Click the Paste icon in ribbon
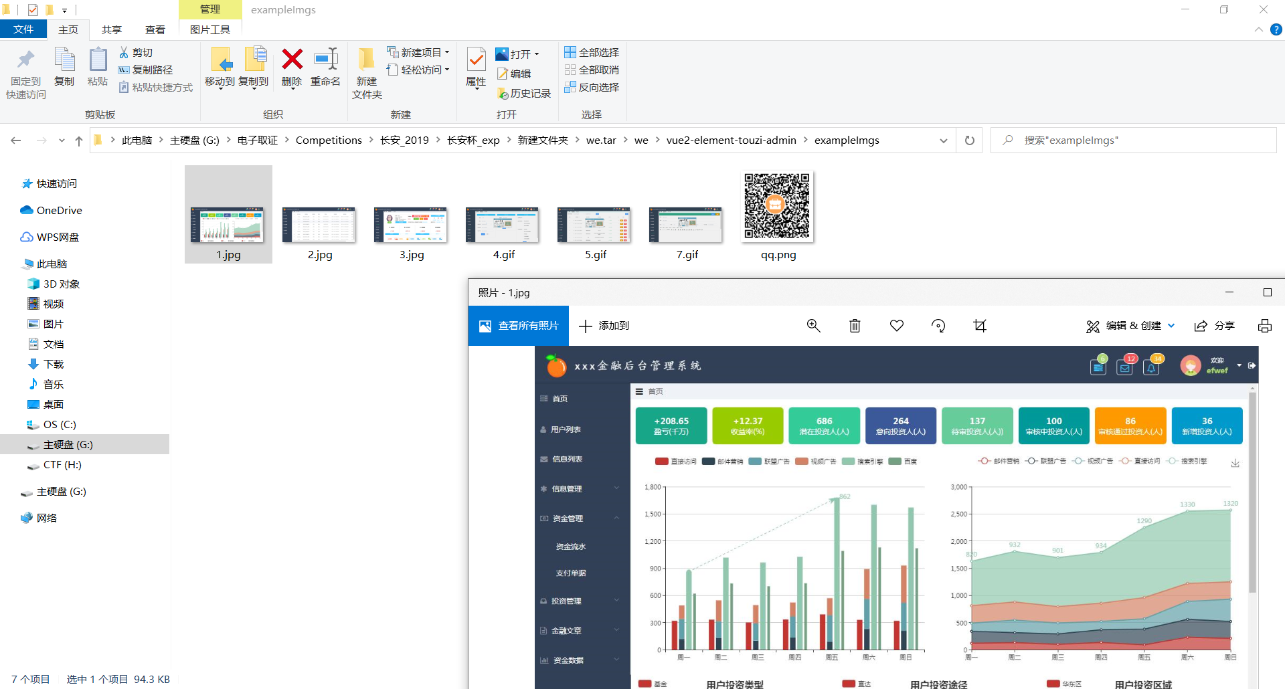1285x689 pixels. pyautogui.click(x=98, y=60)
